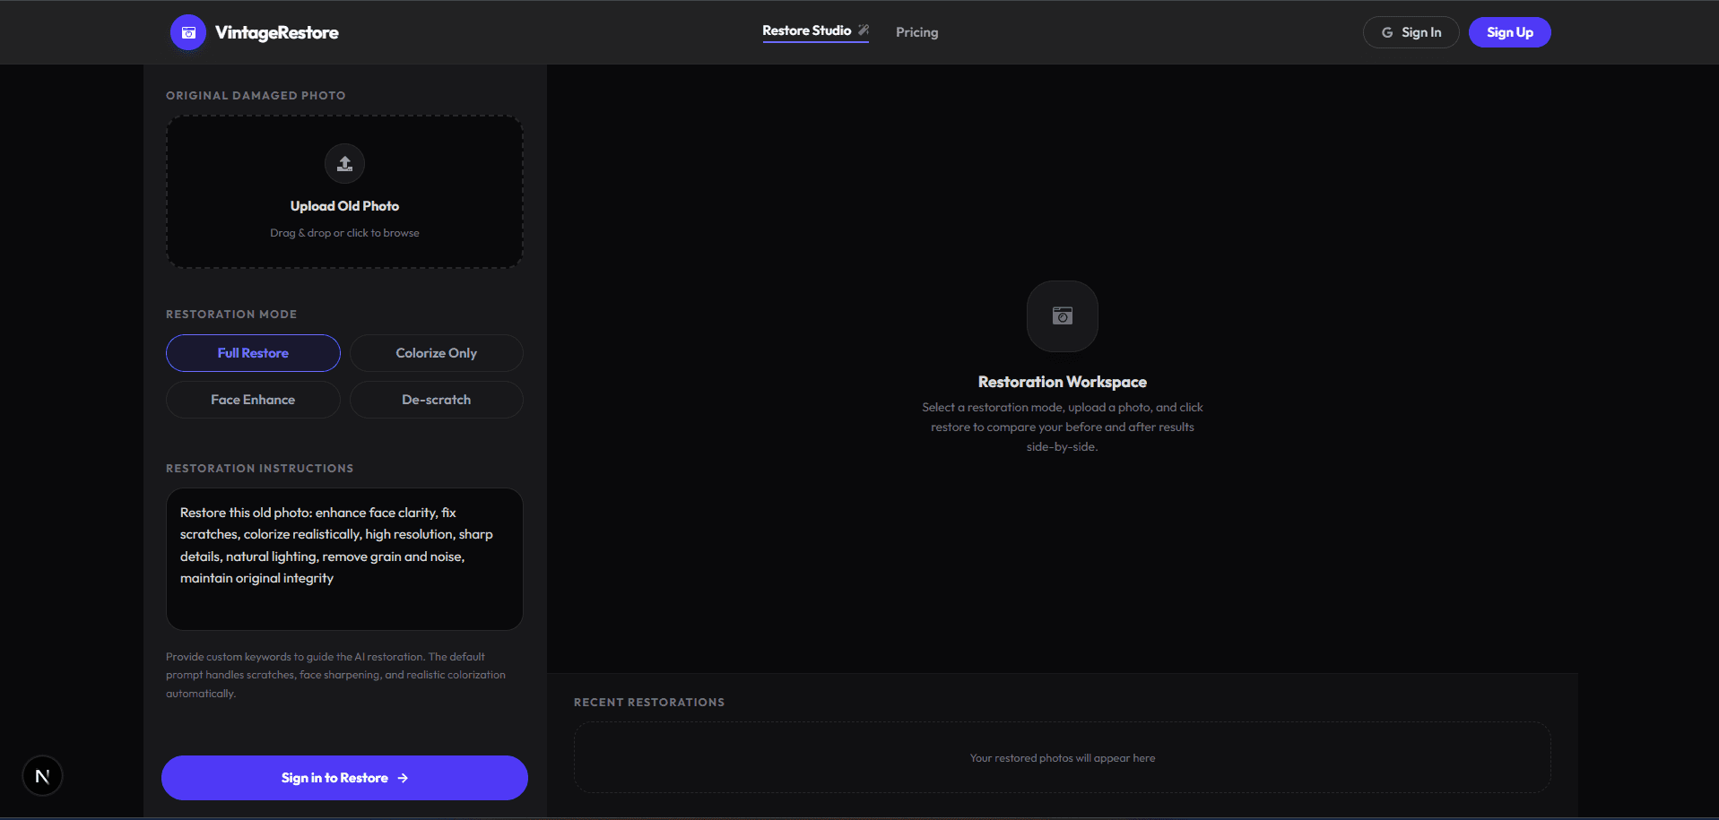
Task: Click the Google G icon in Sign In
Action: tap(1387, 32)
